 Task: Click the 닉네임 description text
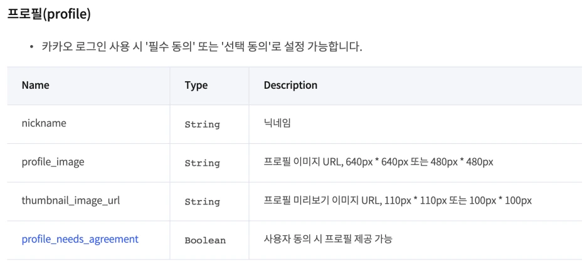tap(277, 124)
